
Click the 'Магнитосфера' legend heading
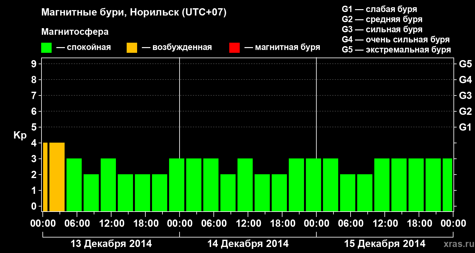pyautogui.click(x=75, y=32)
